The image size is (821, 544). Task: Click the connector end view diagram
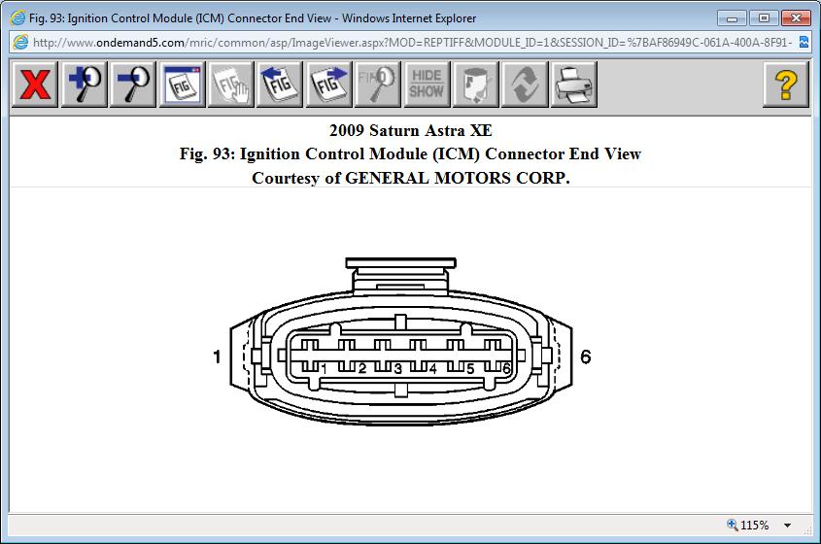(401, 341)
